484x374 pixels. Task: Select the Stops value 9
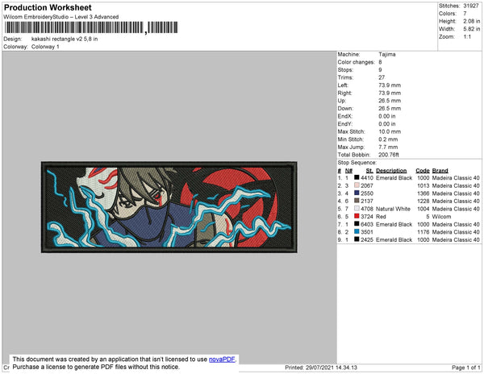tap(380, 69)
